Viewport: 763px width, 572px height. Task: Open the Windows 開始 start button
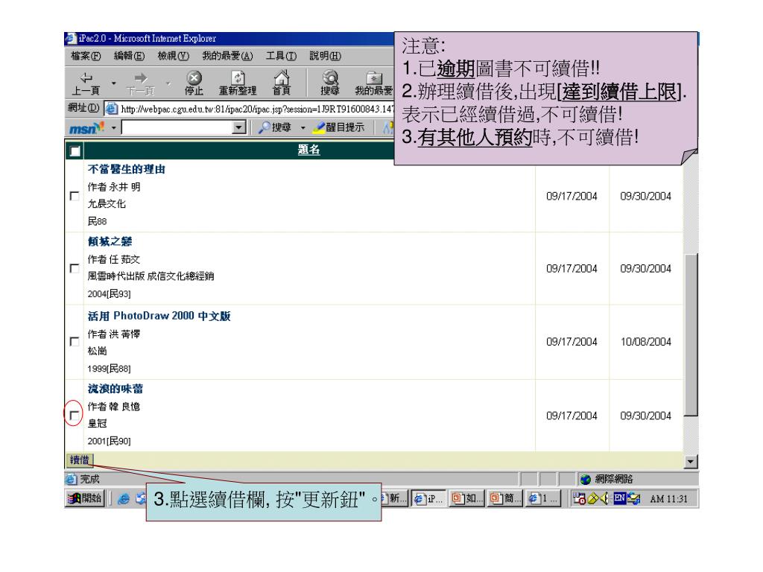[85, 498]
